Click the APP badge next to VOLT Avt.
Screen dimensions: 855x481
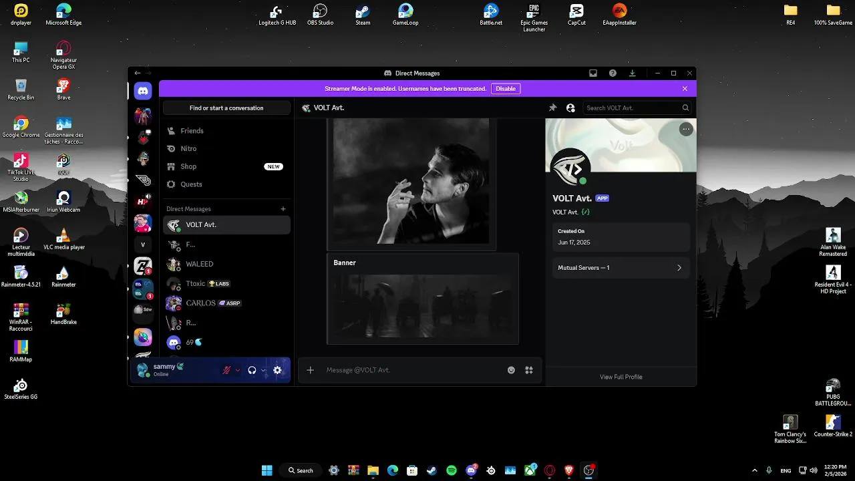[603, 198]
